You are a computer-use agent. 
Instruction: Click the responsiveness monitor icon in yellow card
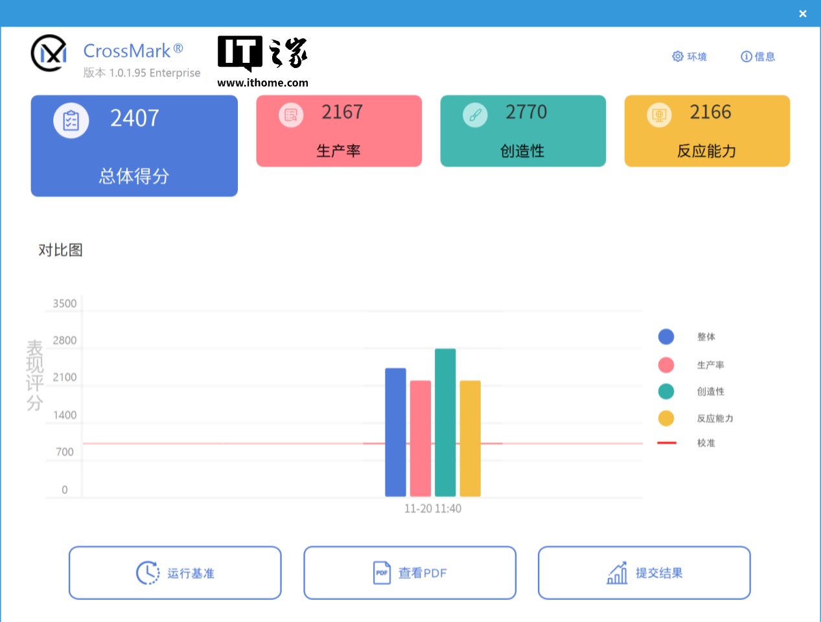pyautogui.click(x=659, y=115)
